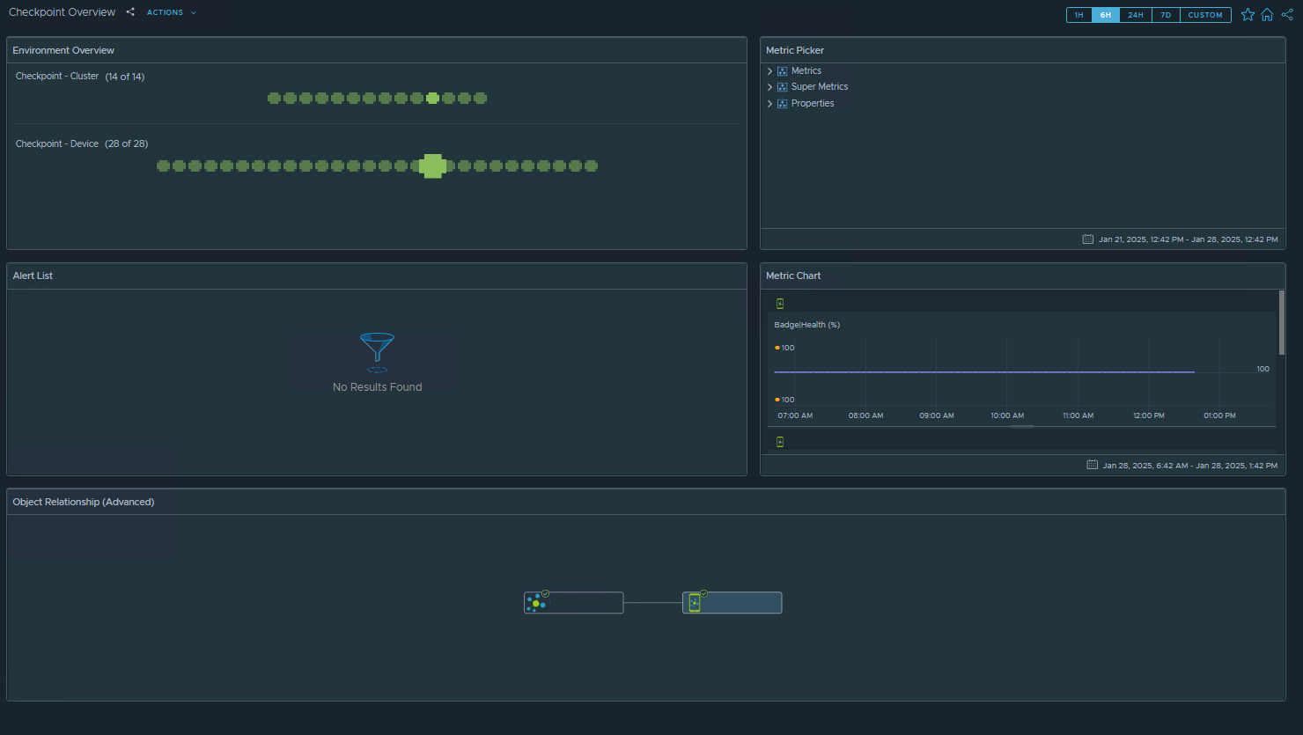Click the calendar icon in Metric Chart footer
The height and width of the screenshot is (735, 1303).
click(1092, 465)
